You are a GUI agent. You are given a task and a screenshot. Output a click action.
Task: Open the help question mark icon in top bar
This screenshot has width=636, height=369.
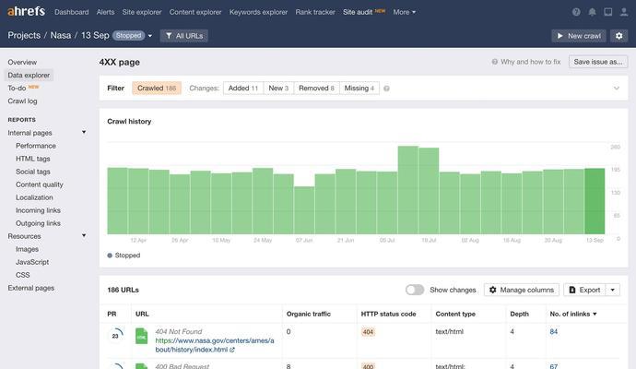576,12
